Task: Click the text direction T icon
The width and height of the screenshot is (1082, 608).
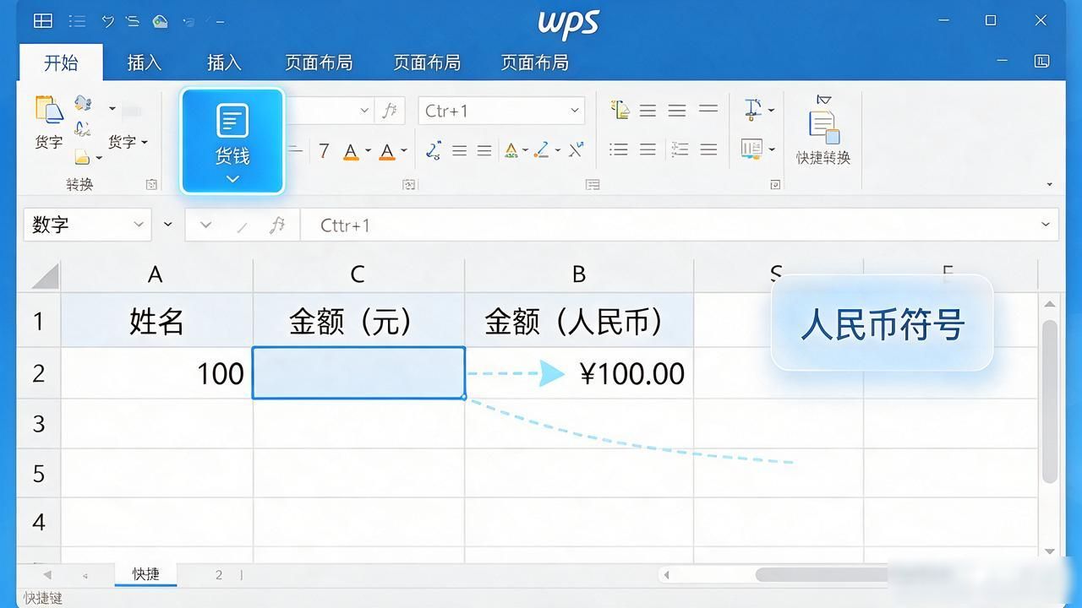Action: pos(752,109)
